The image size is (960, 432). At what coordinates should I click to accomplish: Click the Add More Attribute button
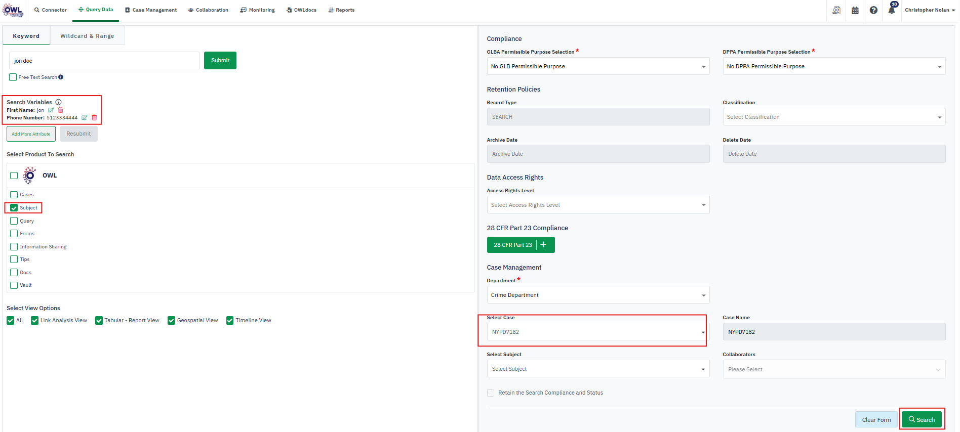point(31,134)
